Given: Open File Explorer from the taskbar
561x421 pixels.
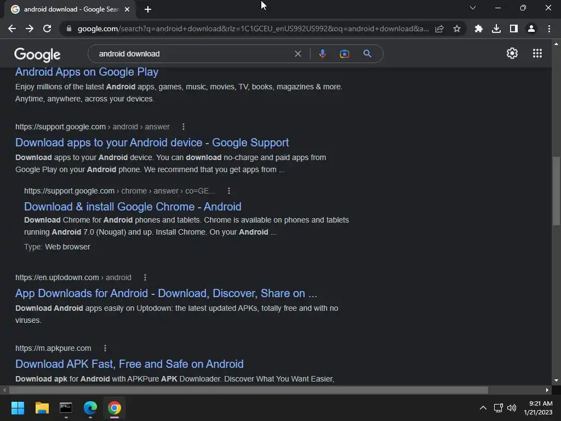Looking at the screenshot, I should pyautogui.click(x=42, y=408).
